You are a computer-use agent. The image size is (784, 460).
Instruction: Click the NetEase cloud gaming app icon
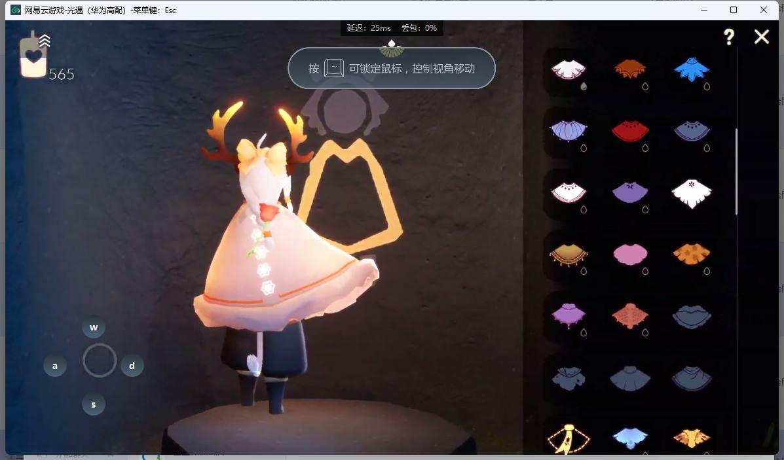(16, 10)
